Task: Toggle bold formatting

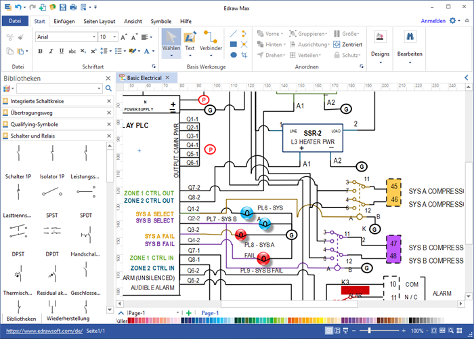Action: coord(39,52)
